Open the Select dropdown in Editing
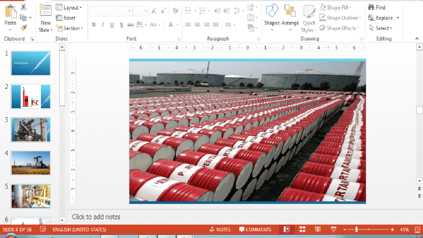423x238 pixels. point(380,28)
